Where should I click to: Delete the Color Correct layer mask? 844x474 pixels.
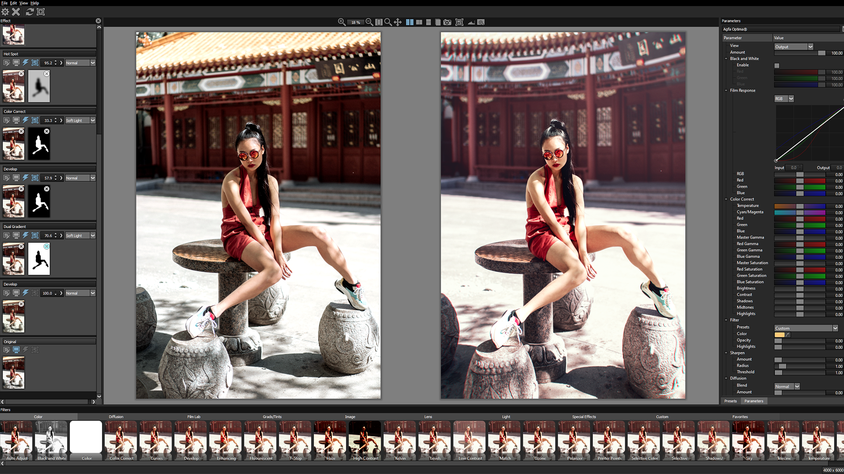click(x=47, y=131)
